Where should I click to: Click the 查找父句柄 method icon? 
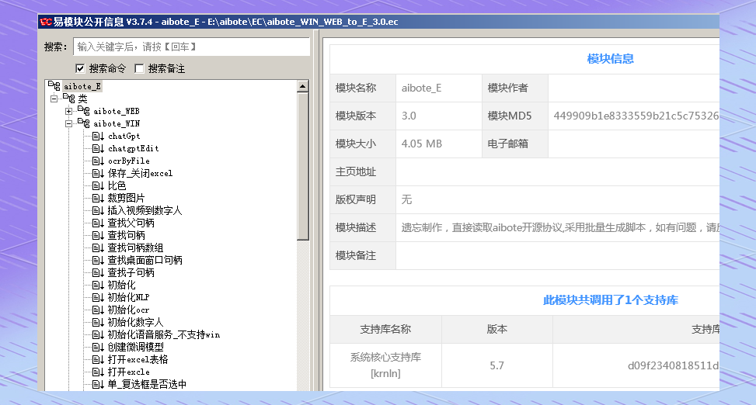point(99,223)
